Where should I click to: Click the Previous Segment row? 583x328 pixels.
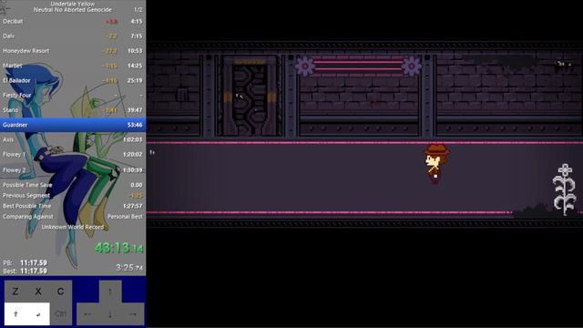point(73,195)
